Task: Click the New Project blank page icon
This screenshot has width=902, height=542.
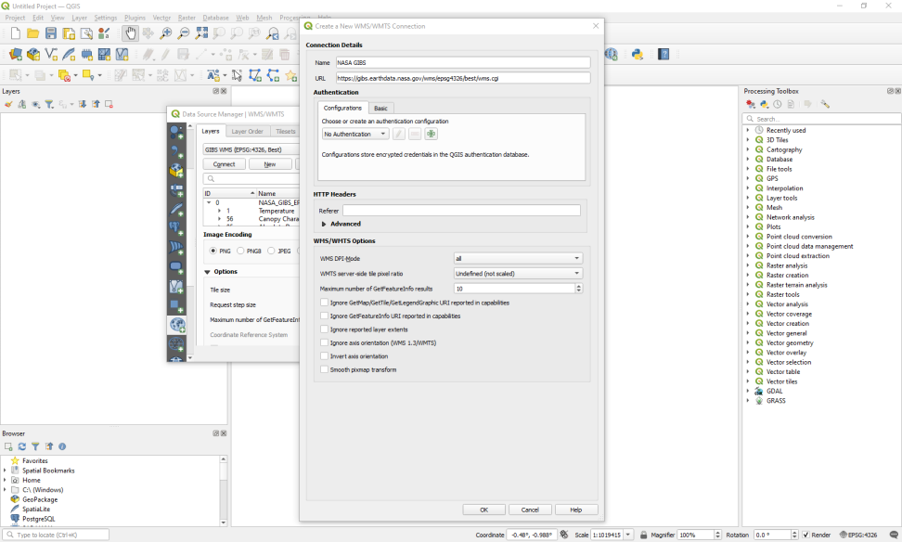Action: pyautogui.click(x=16, y=33)
